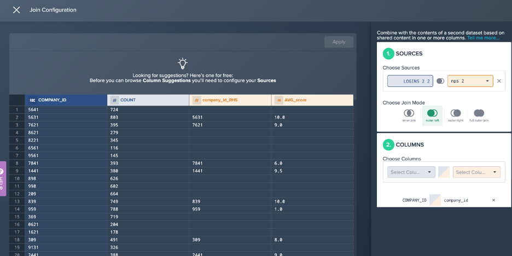Remove the nps 2 source

(x=499, y=81)
